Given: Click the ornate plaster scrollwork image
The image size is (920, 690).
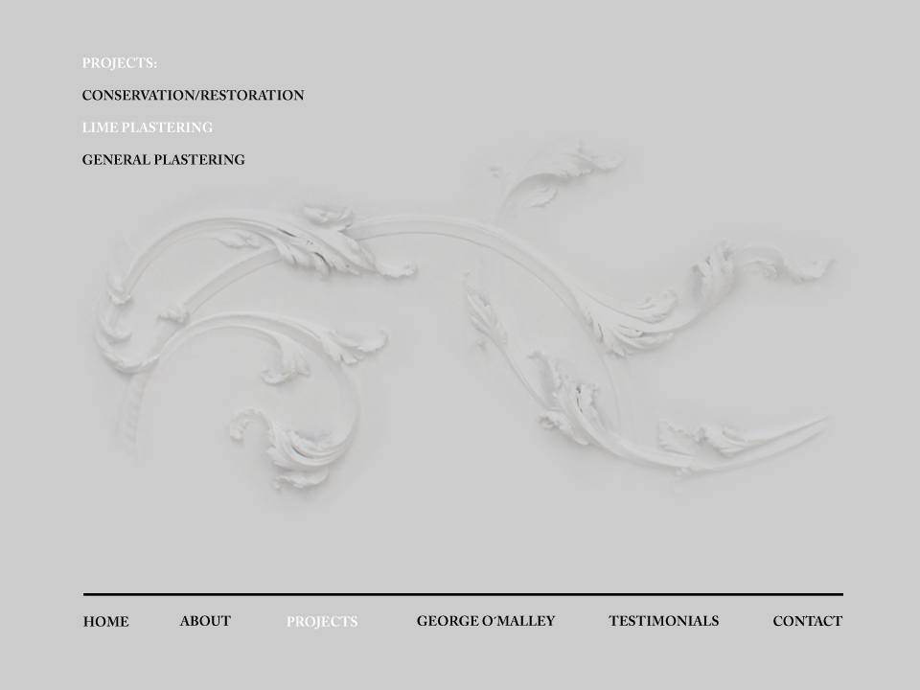Looking at the screenshot, I should 460,326.
